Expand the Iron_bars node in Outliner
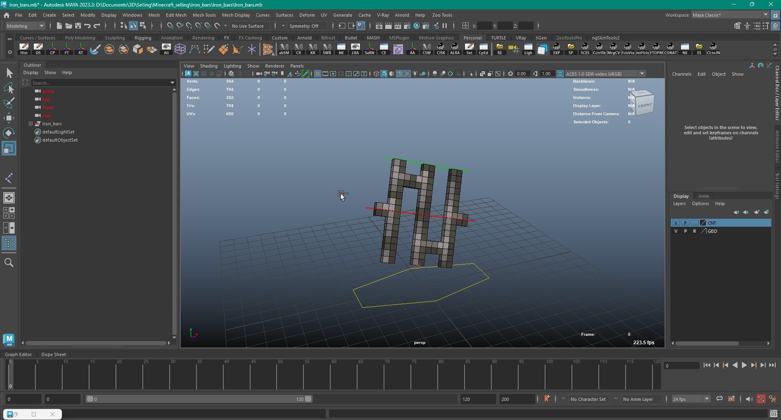This screenshot has height=420, width=781. click(31, 124)
